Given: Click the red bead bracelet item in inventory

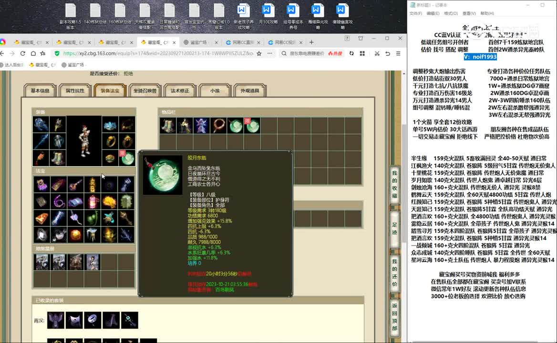Looking at the screenshot, I should [218, 126].
